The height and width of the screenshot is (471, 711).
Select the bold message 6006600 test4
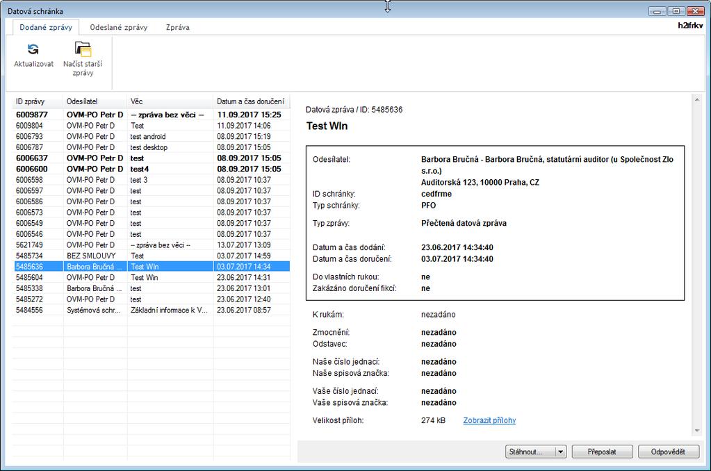coord(152,169)
